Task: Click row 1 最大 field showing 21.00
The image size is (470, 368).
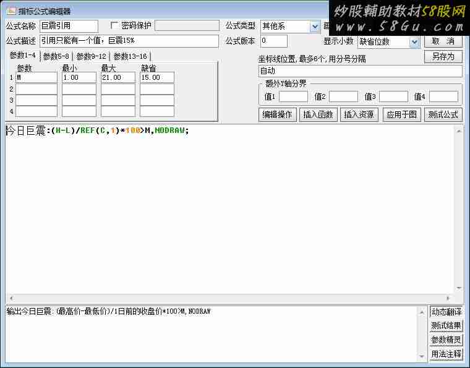Action: (x=117, y=77)
